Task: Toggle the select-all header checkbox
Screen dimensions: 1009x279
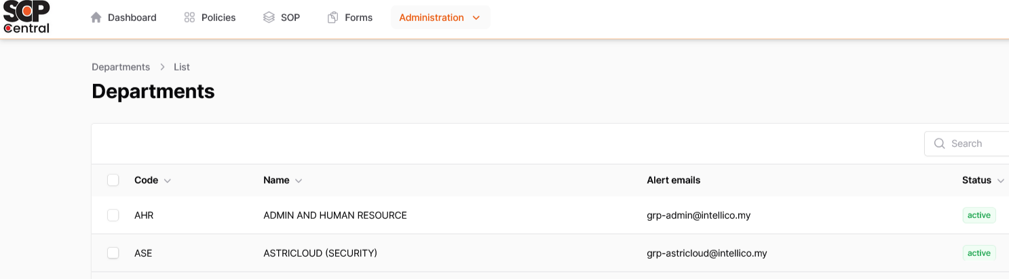Action: [x=113, y=180]
